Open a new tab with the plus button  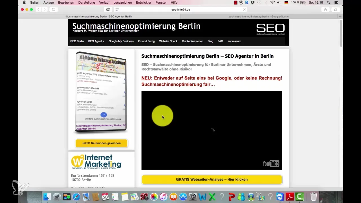tap(340, 16)
